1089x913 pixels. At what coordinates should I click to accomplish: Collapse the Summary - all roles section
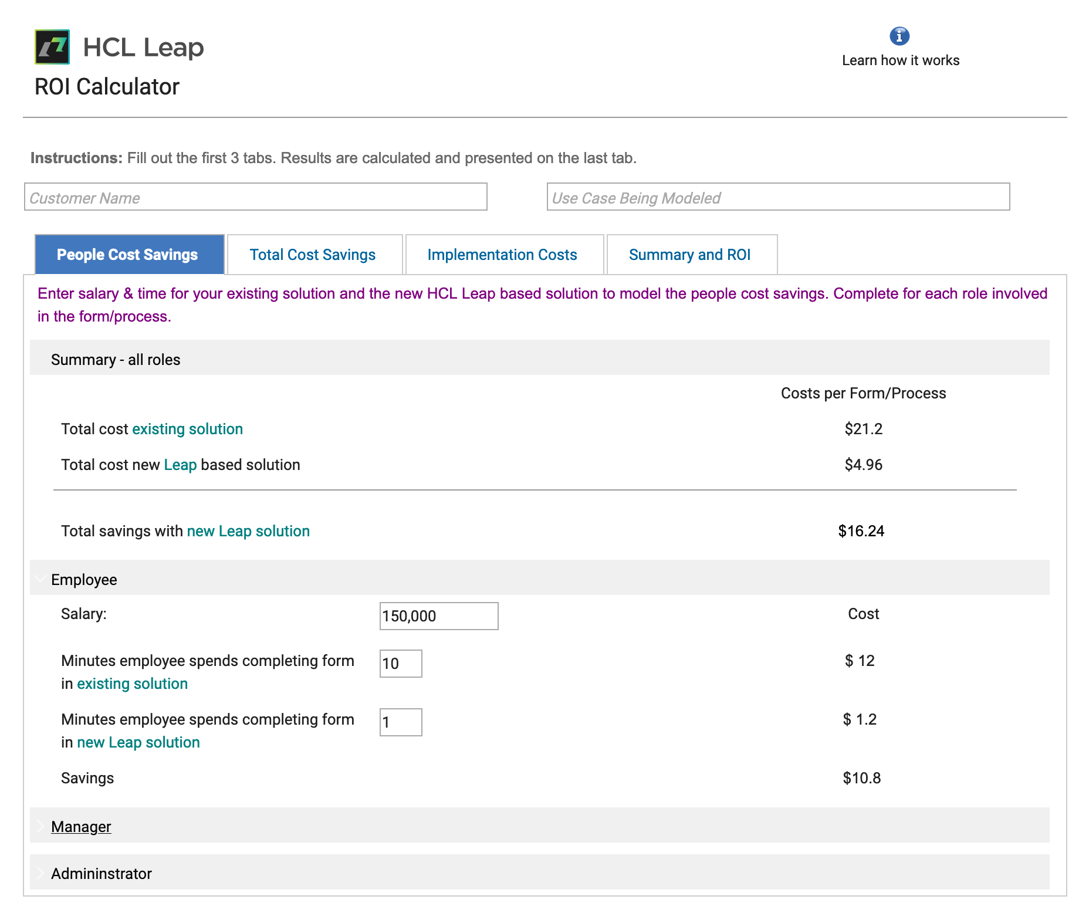click(539, 358)
